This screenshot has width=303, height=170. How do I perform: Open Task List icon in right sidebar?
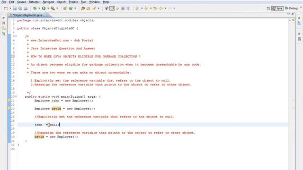click(x=299, y=39)
